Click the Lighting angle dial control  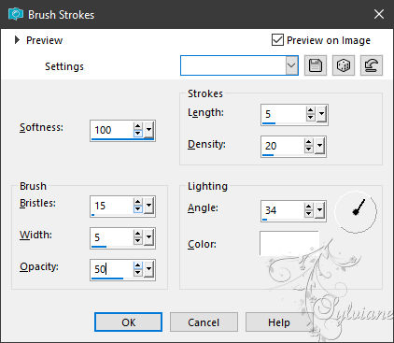coord(356,211)
